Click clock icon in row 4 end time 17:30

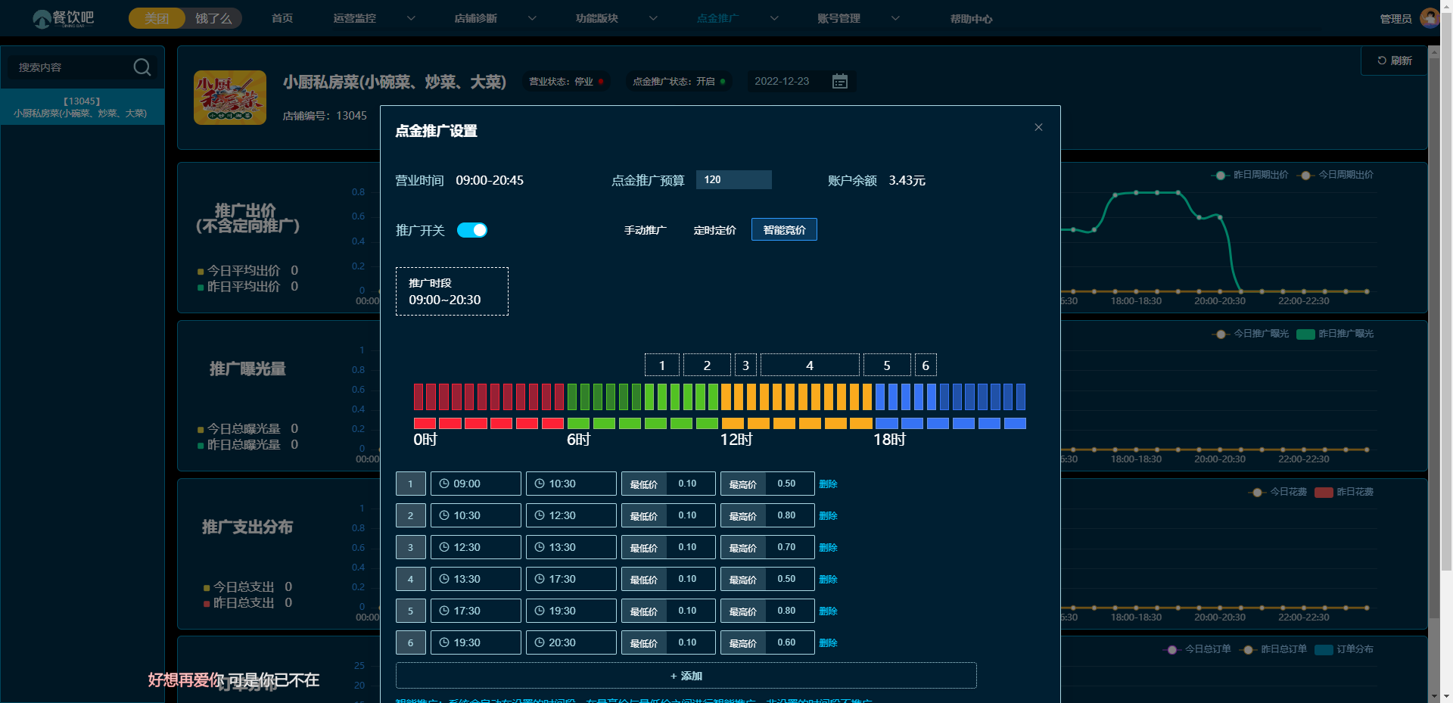pos(540,579)
